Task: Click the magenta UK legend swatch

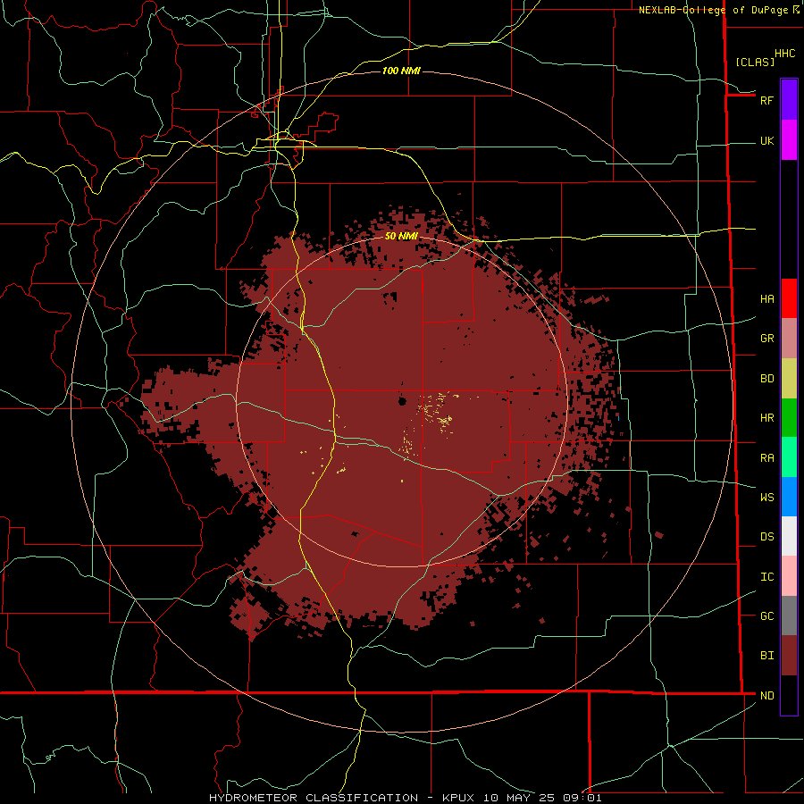Action: tap(789, 140)
